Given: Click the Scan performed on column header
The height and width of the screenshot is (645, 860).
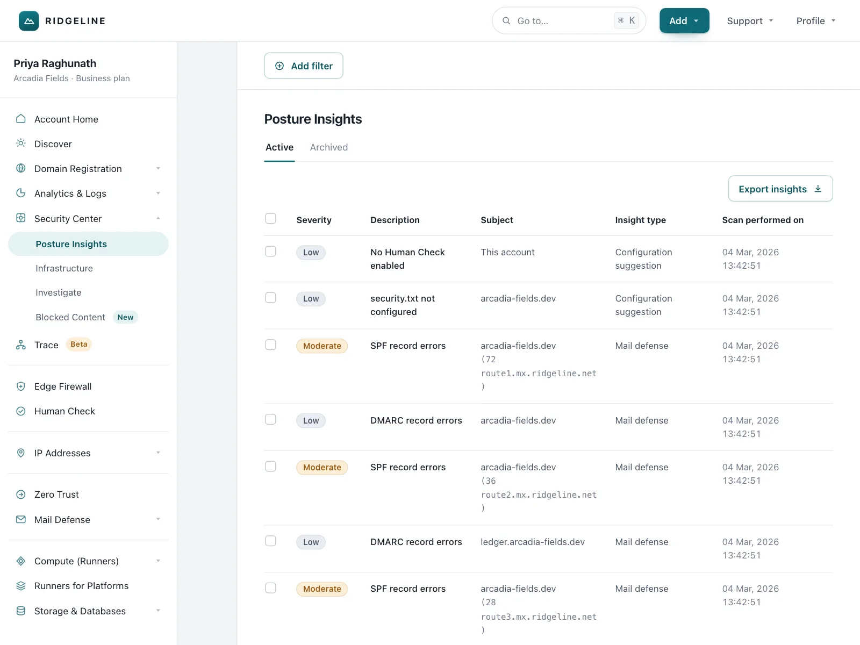Looking at the screenshot, I should click(763, 220).
